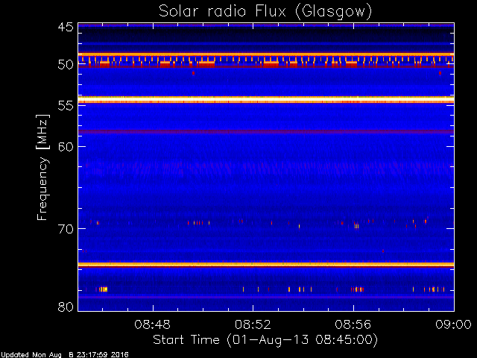The width and height of the screenshot is (477, 358).
Task: Click the dim purple band near 58 MHz
Action: [x=266, y=131]
